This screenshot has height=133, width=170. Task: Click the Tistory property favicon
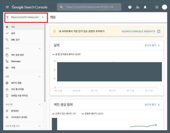[x=7, y=17]
